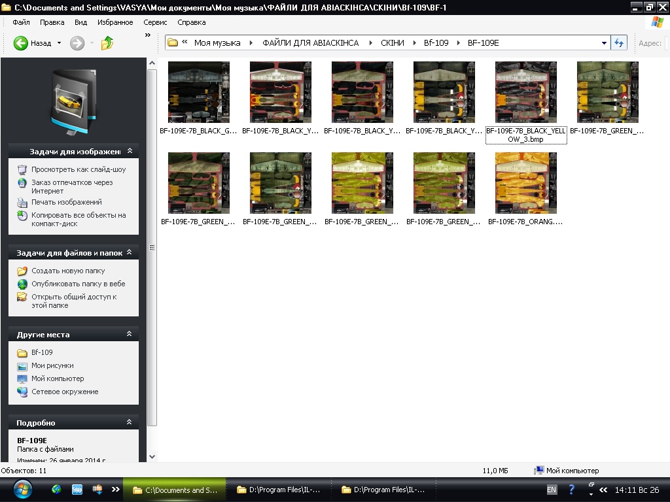Viewport: 670px width, 502px height.
Task: Click the grey Forward arrow button
Action: coord(77,43)
